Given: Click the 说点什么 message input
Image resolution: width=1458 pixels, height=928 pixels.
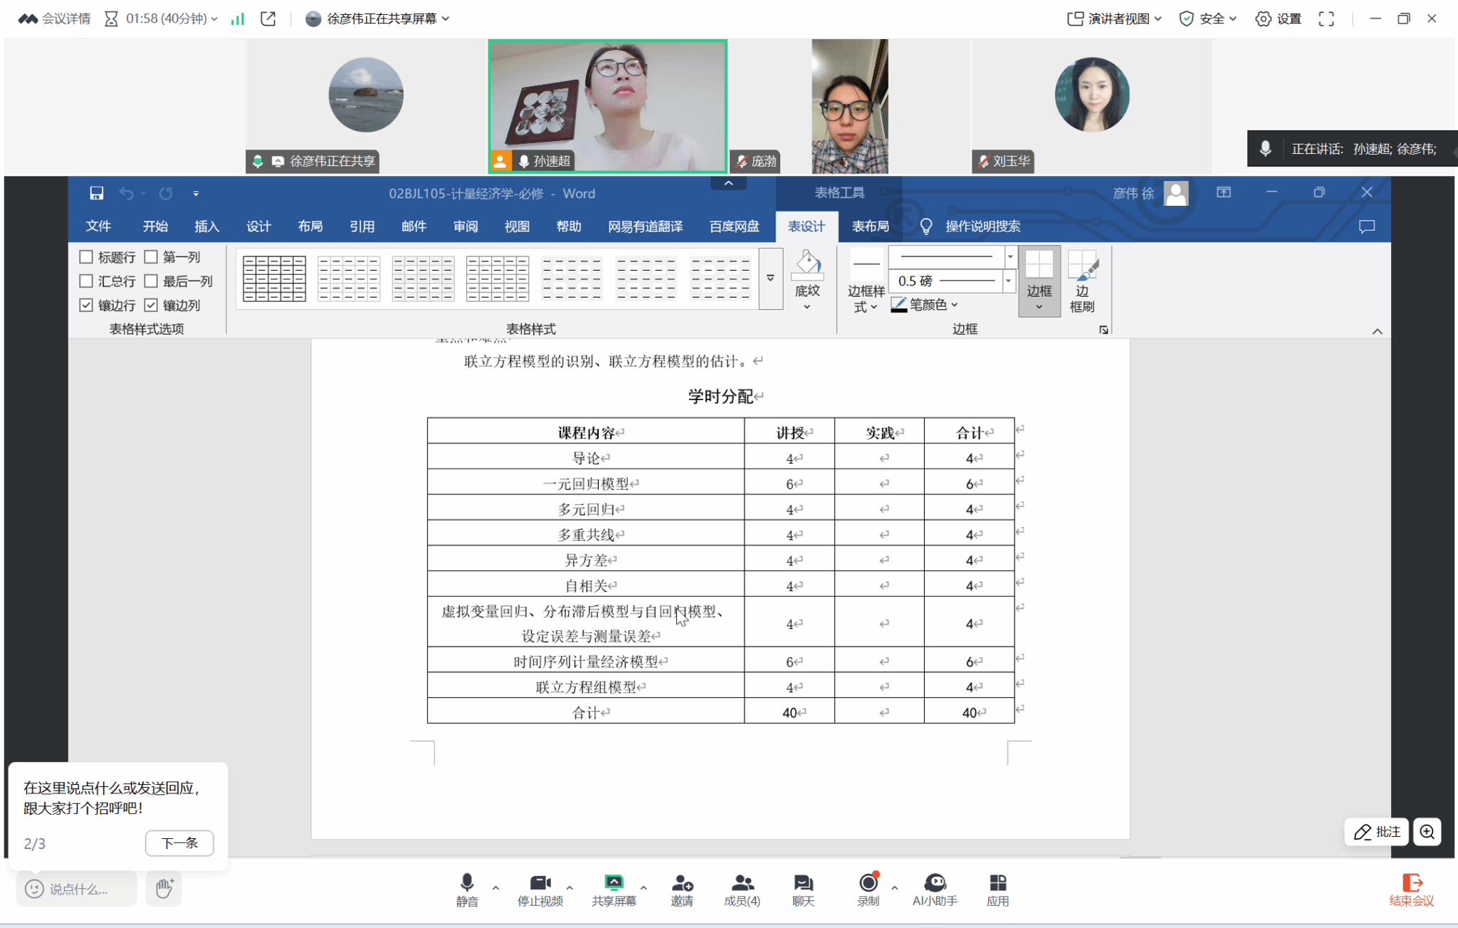Looking at the screenshot, I should pos(76,889).
